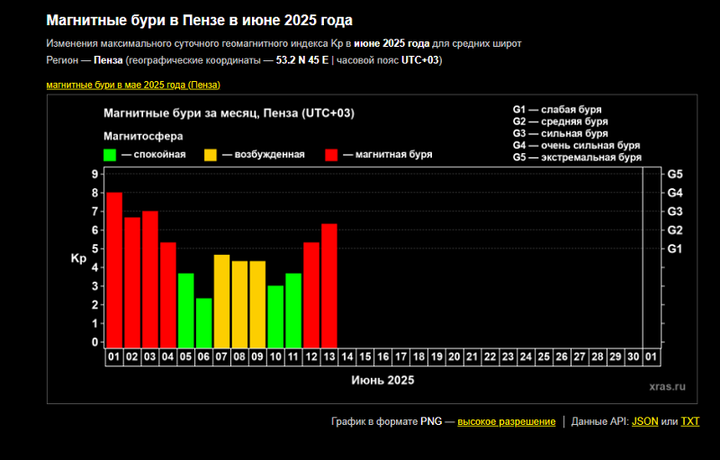Click the page heading about Пенза storms
The height and width of the screenshot is (460, 720).
click(199, 20)
